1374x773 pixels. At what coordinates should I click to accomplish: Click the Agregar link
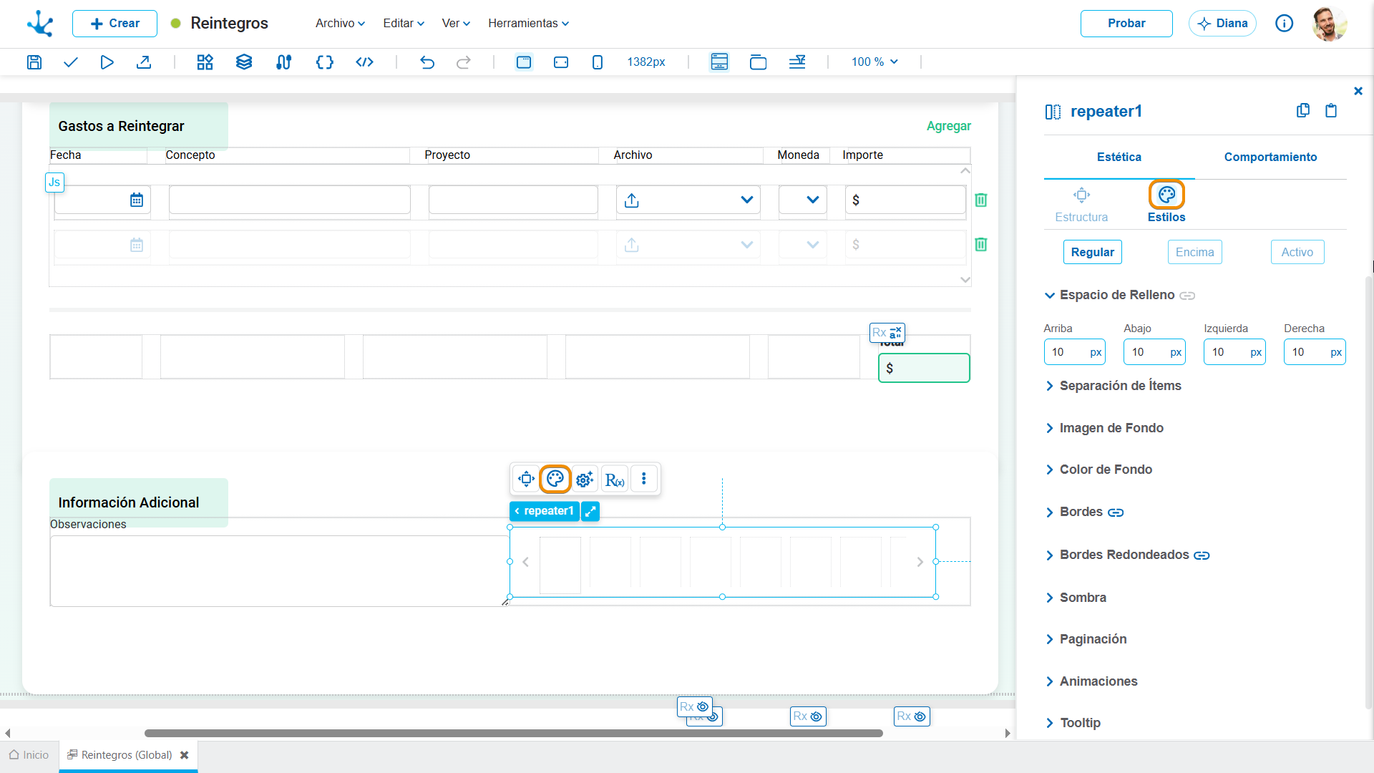pos(949,126)
